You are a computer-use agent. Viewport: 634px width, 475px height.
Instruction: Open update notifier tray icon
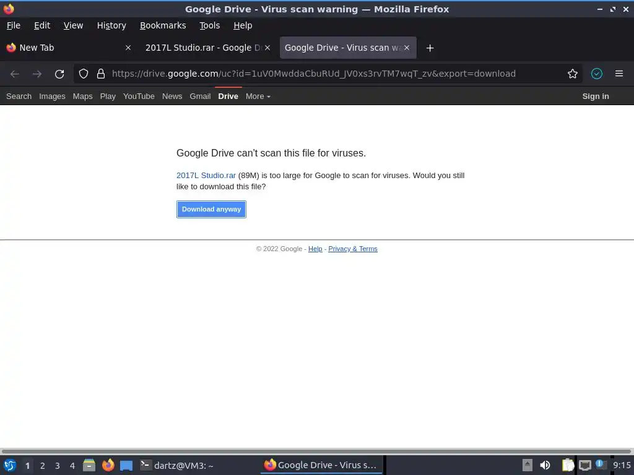click(x=601, y=465)
